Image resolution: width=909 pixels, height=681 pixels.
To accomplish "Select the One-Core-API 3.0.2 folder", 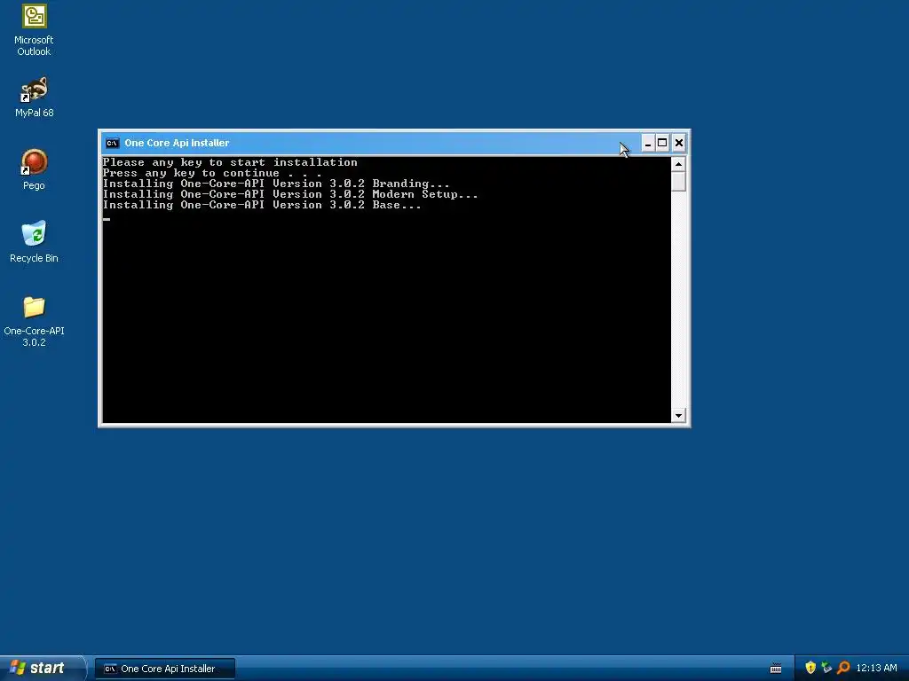I will pos(35,321).
